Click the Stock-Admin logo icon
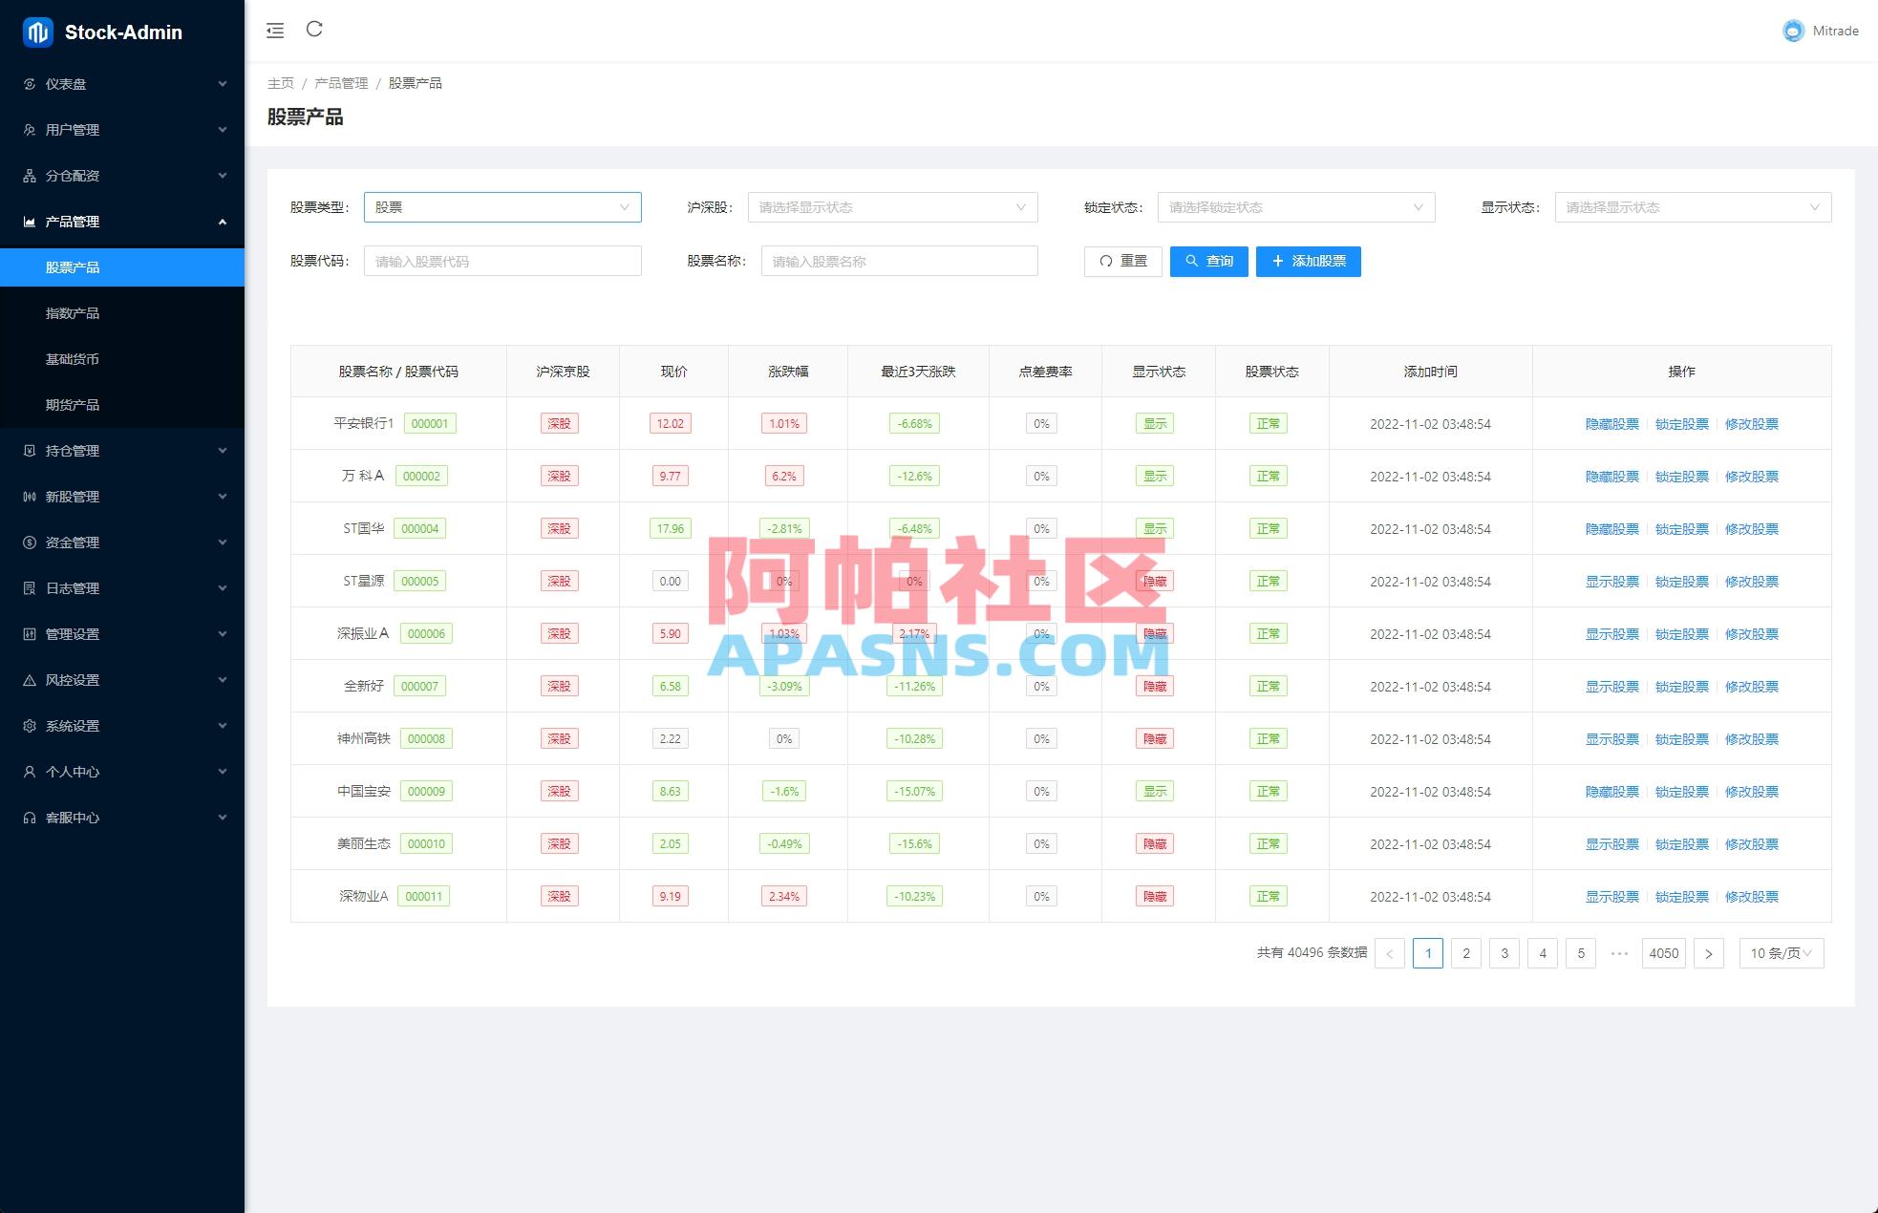 37,32
